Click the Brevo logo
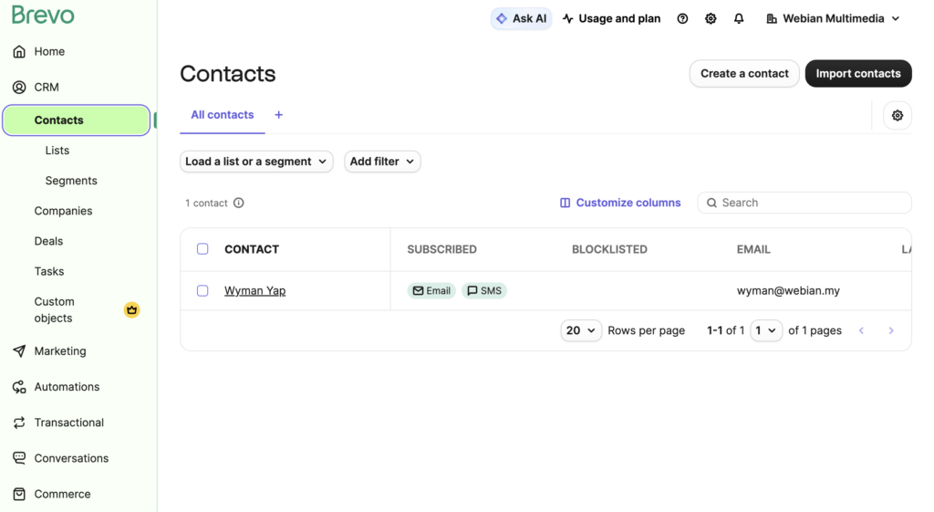 tap(43, 16)
